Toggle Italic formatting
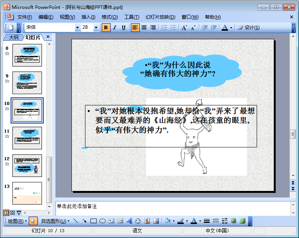299x238 pixels. click(x=115, y=28)
